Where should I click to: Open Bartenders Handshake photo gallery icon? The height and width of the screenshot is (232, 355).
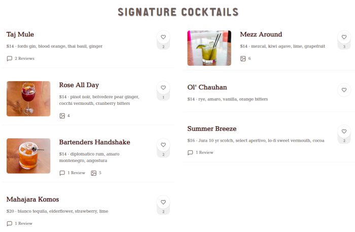click(94, 173)
